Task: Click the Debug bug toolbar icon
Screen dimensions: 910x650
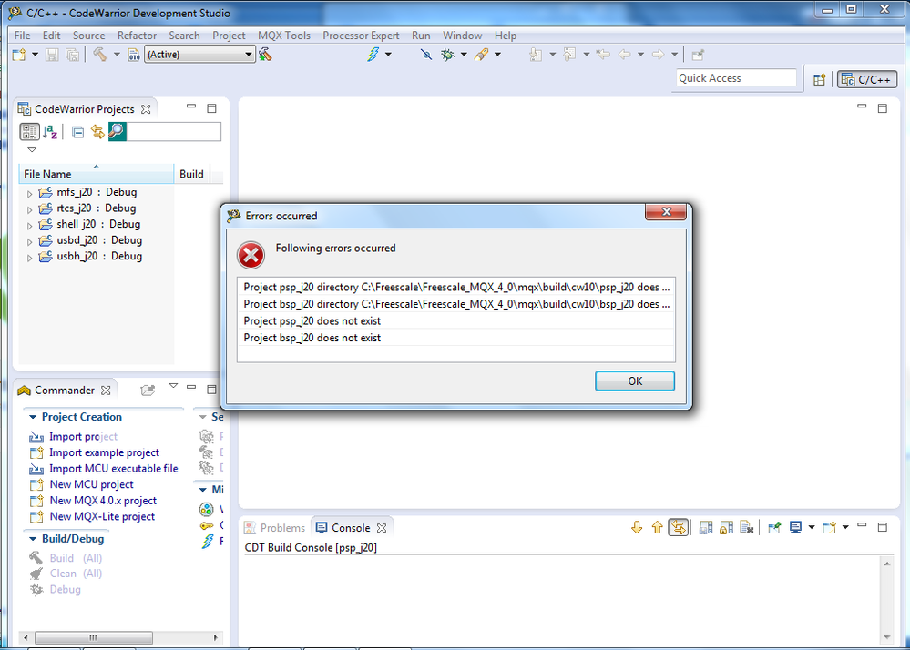Action: tap(448, 55)
